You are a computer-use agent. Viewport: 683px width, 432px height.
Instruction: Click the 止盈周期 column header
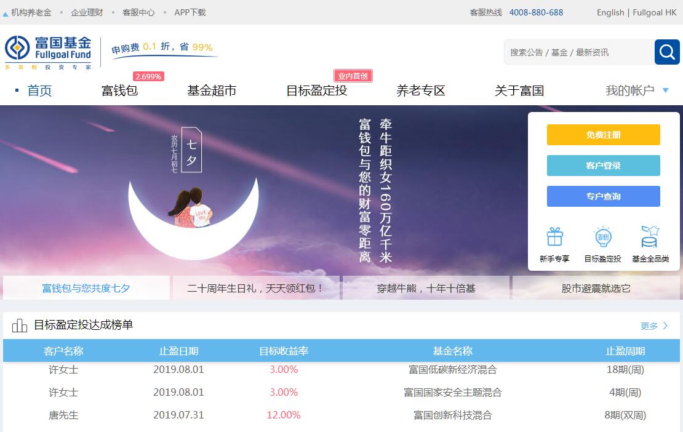(625, 351)
